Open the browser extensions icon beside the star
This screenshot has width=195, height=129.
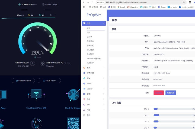click(x=190, y=2)
